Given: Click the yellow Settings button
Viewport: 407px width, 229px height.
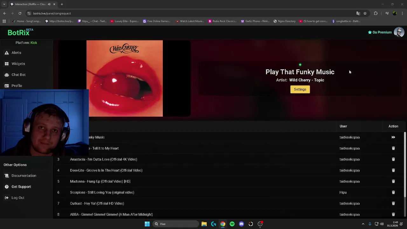Looking at the screenshot, I should point(300,89).
